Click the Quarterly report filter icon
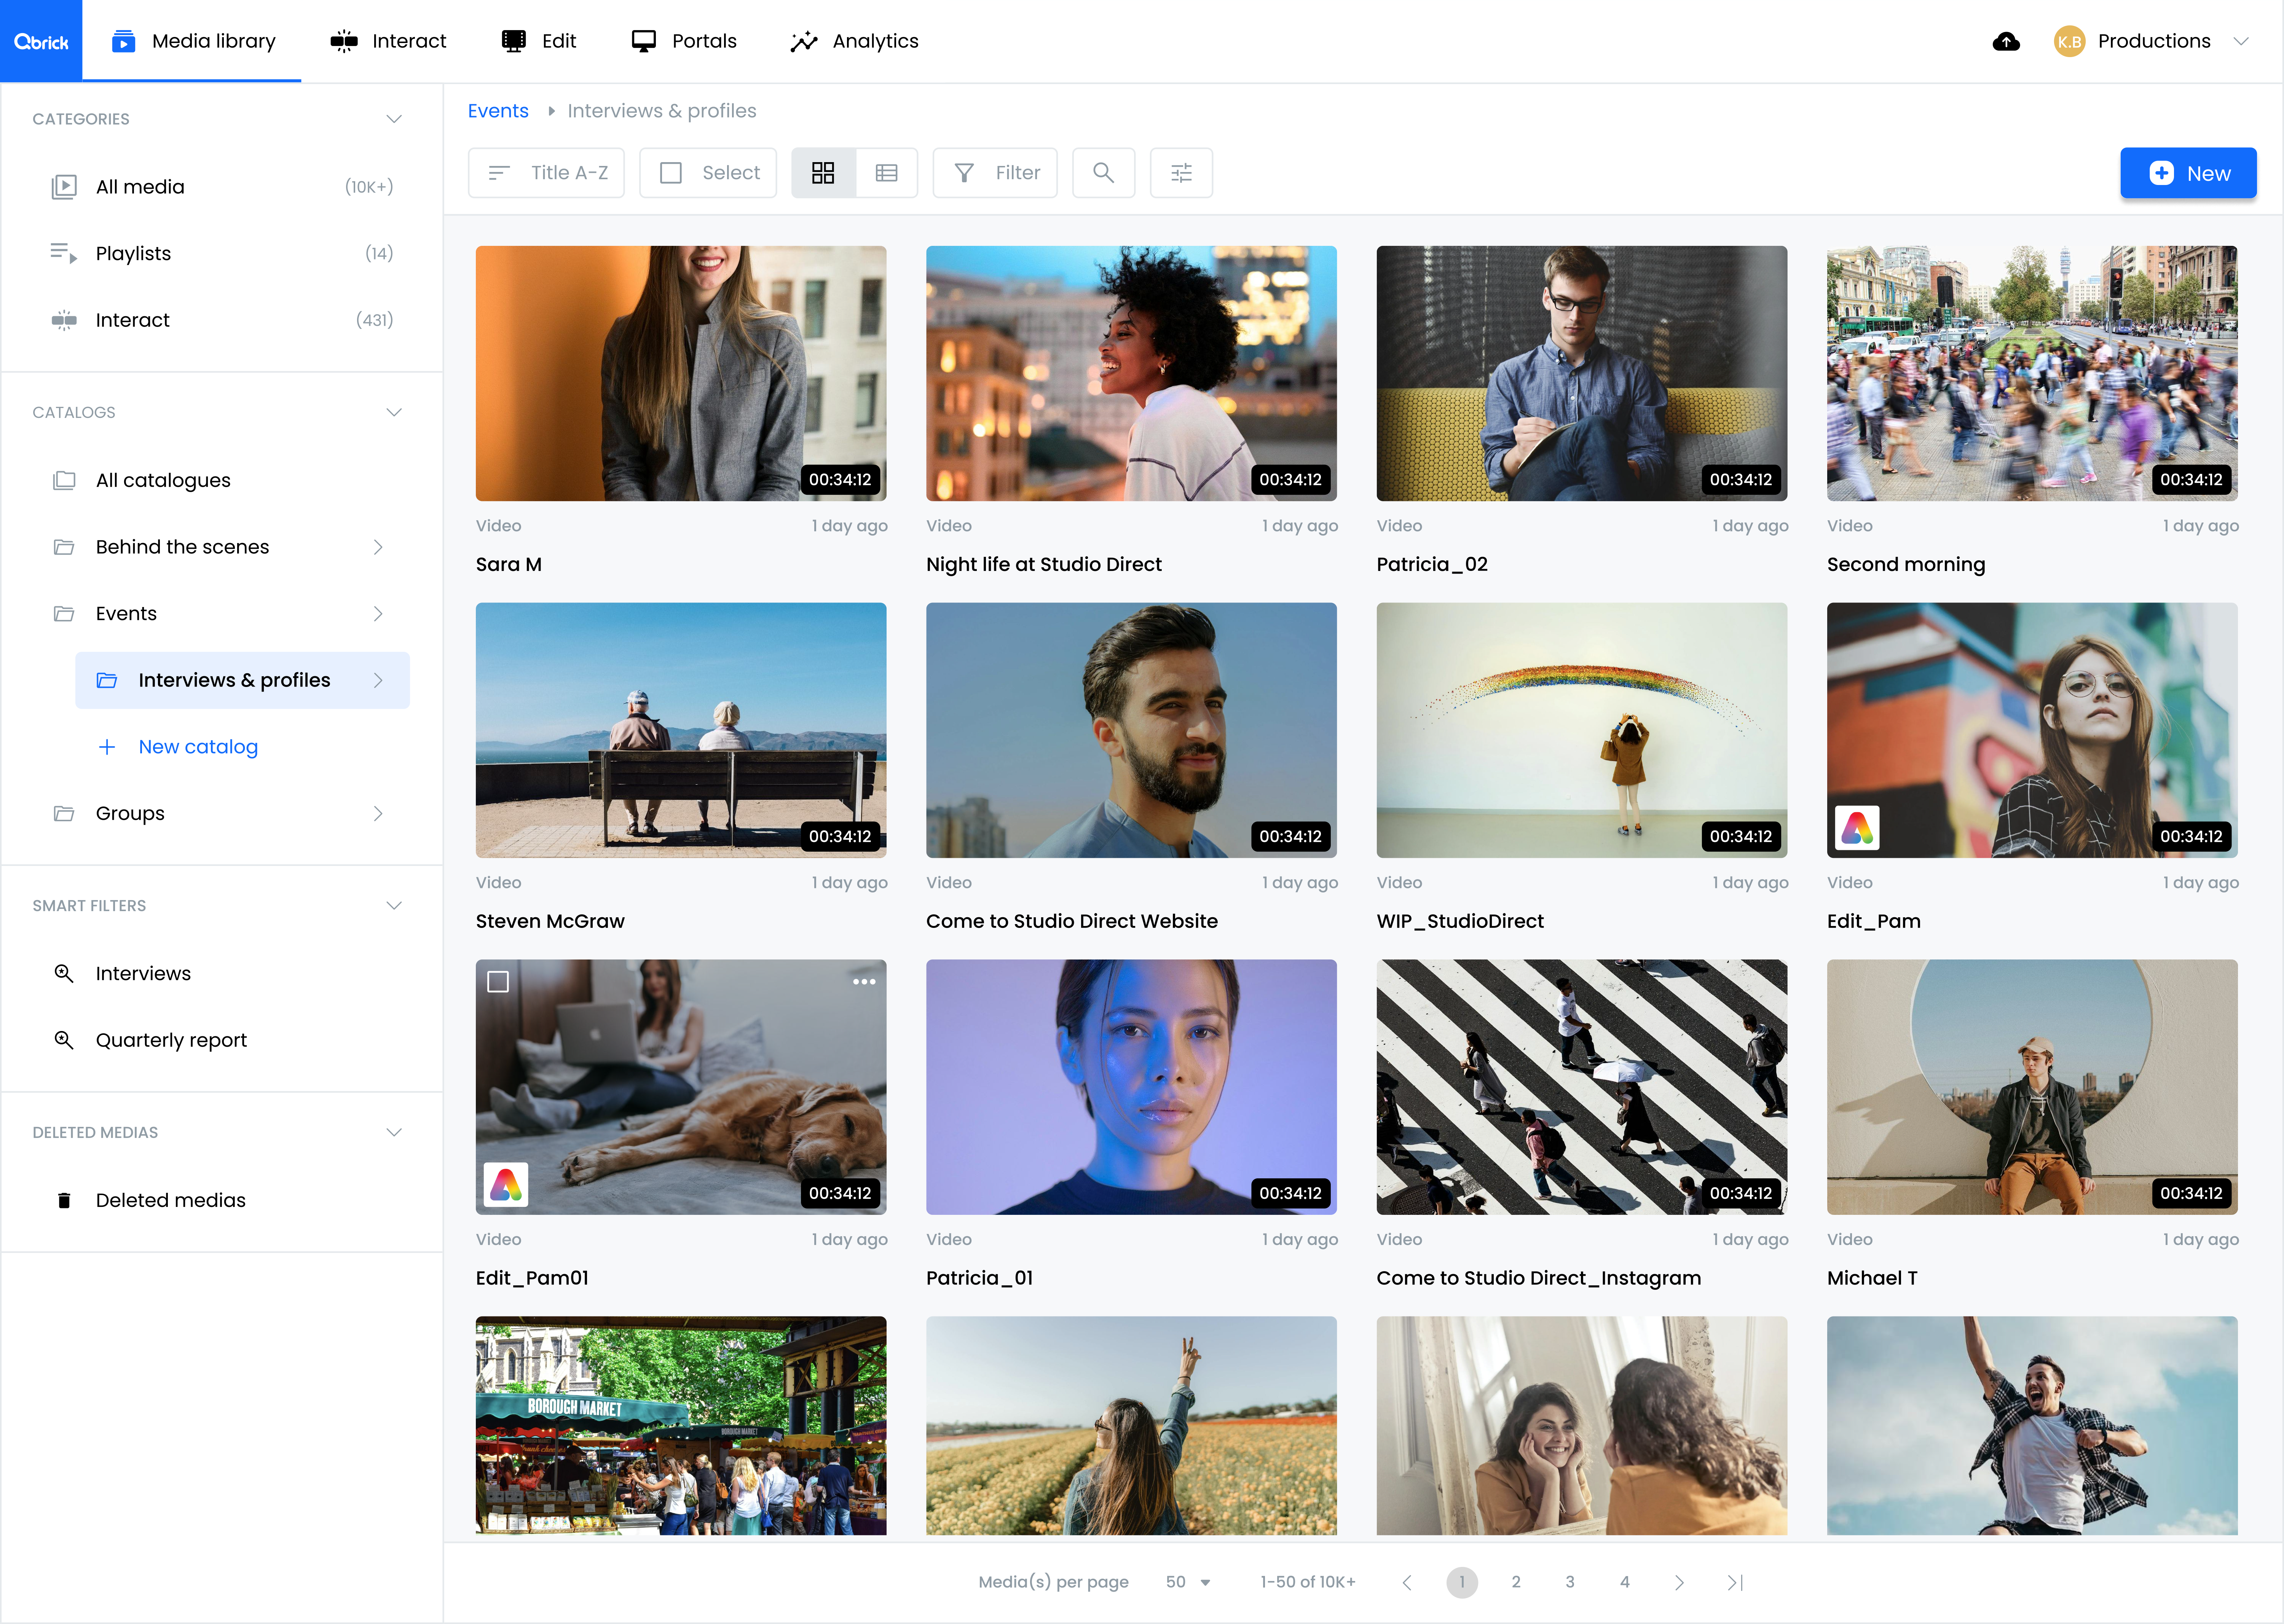This screenshot has height=1624, width=2284. click(x=64, y=1040)
